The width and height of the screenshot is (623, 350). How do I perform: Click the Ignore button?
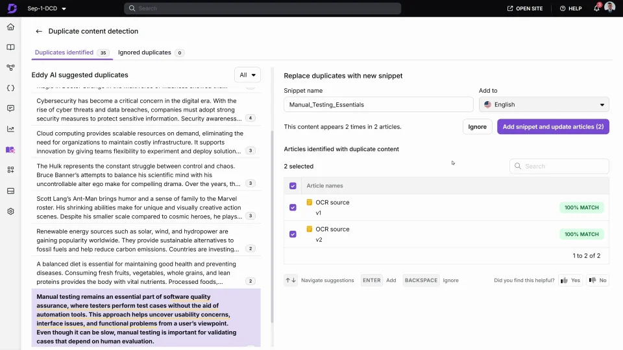click(477, 127)
